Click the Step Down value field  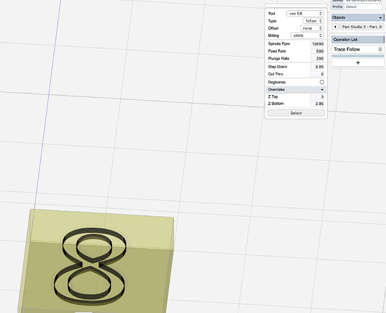[x=316, y=66]
